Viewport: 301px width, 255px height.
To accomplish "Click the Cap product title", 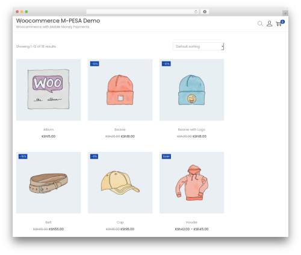I will (x=120, y=222).
